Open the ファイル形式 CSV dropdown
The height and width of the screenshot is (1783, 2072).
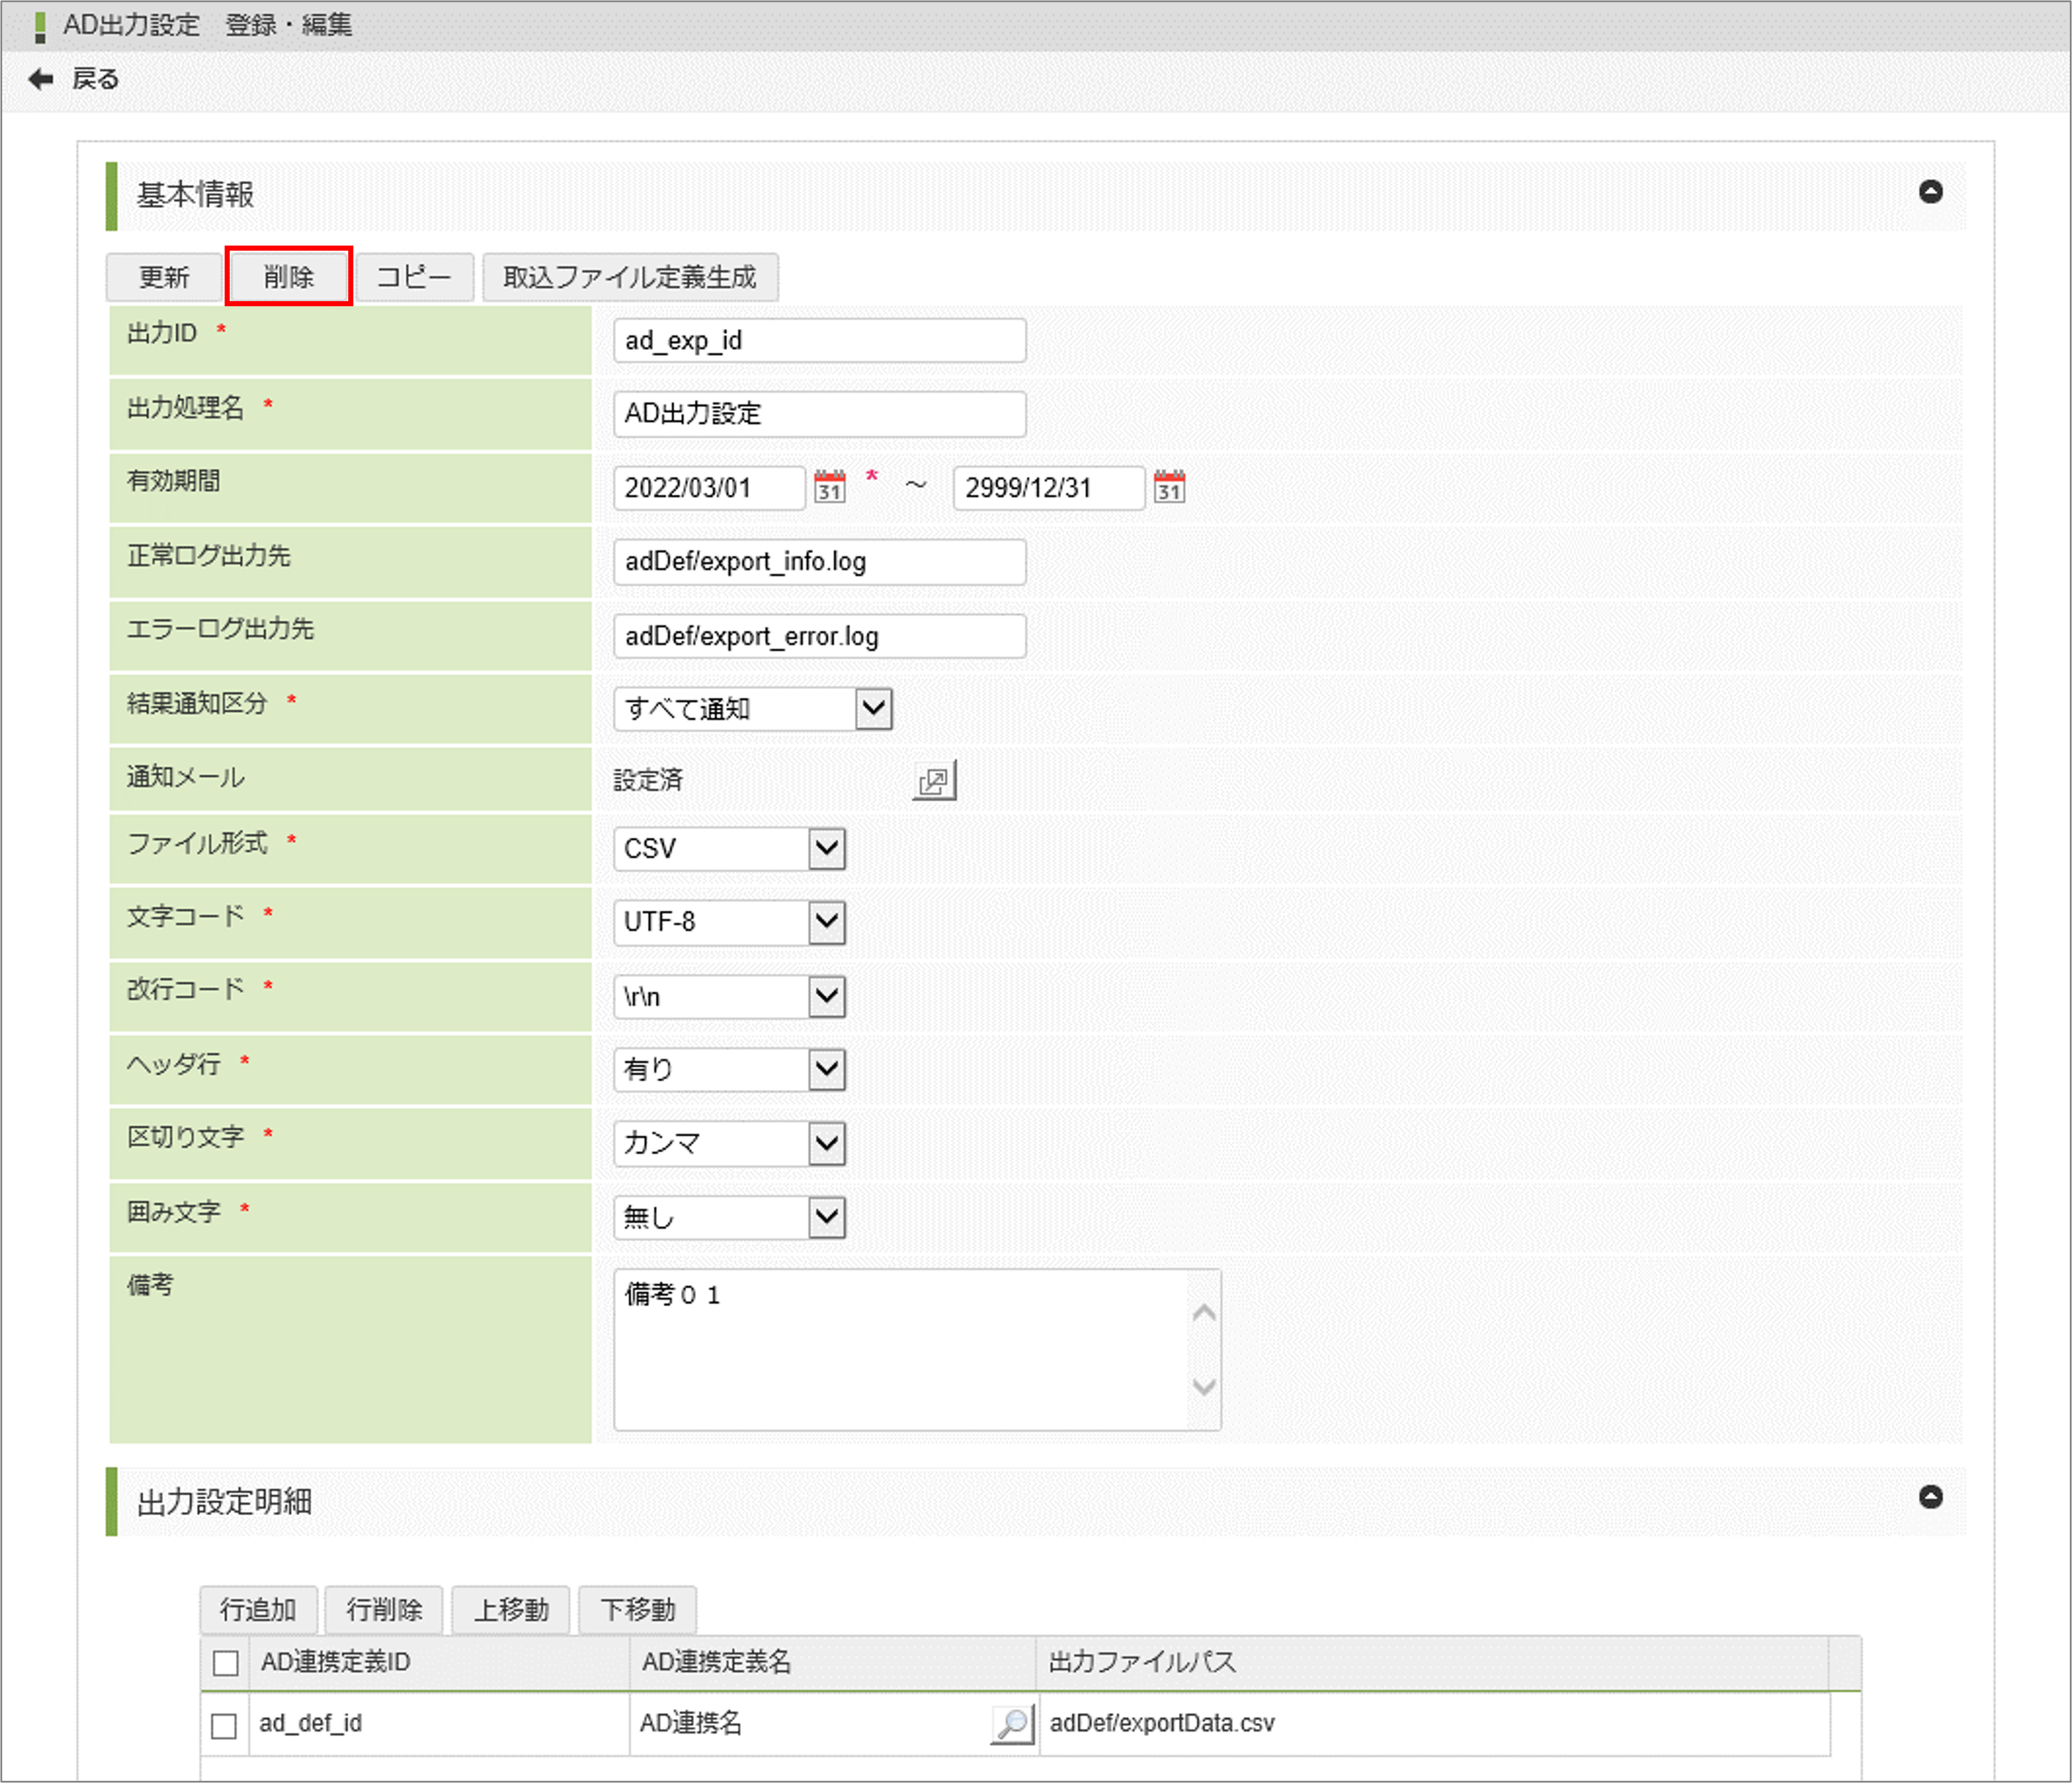coord(826,849)
